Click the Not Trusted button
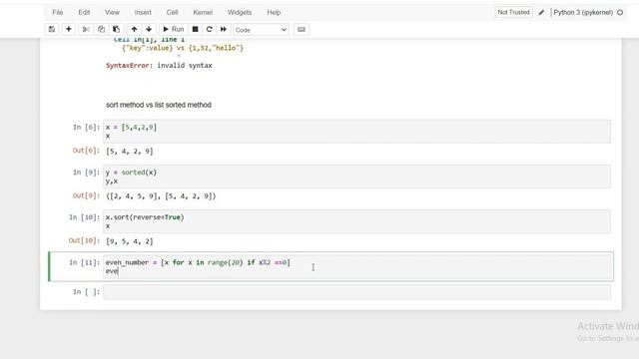The height and width of the screenshot is (359, 639). point(513,12)
